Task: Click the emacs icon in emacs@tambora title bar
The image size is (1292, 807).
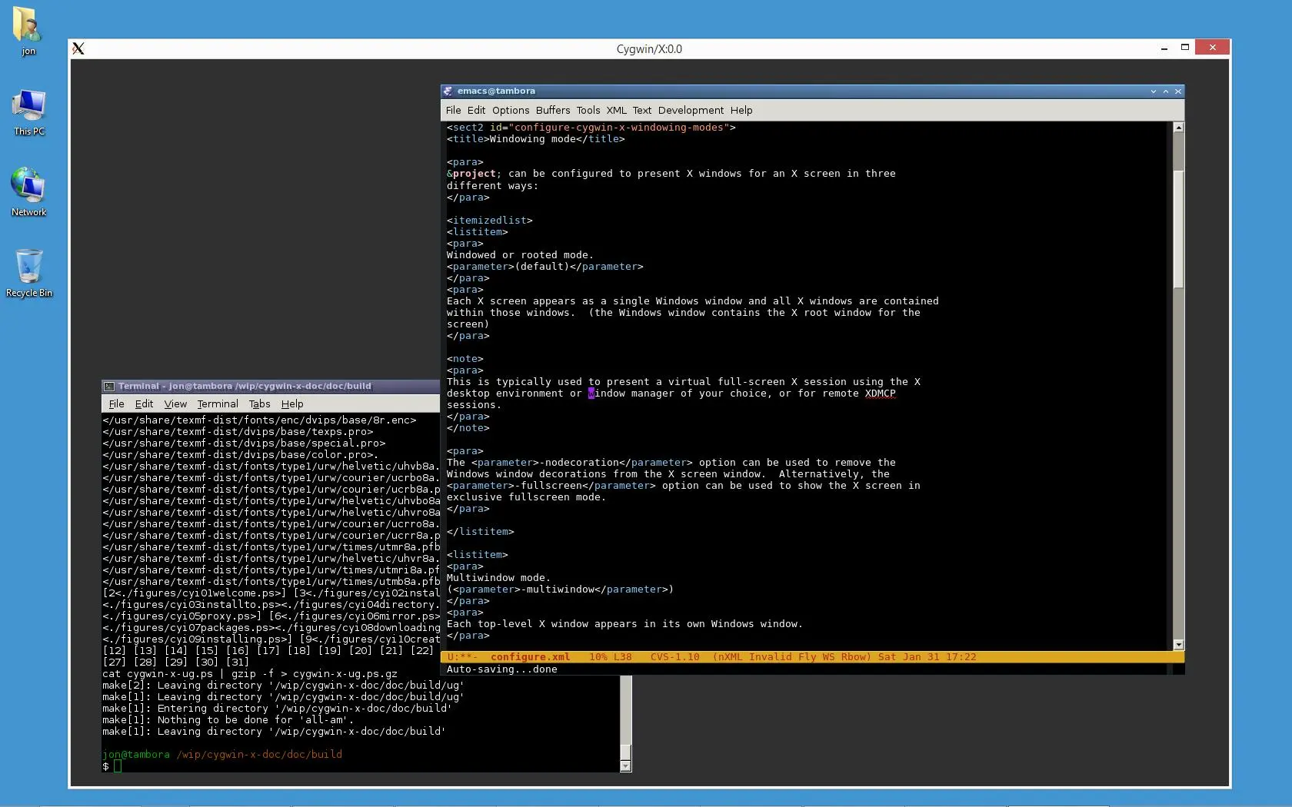Action: click(x=448, y=91)
